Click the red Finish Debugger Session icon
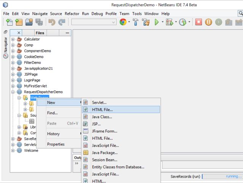 pyautogui.click(x=199, y=22)
